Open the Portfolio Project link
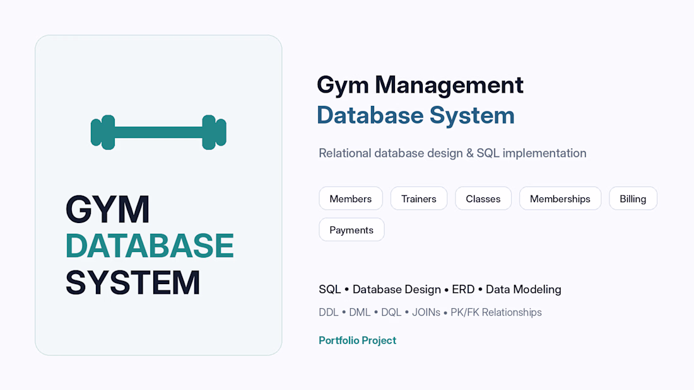Screen dimensions: 694x390 (x=357, y=340)
